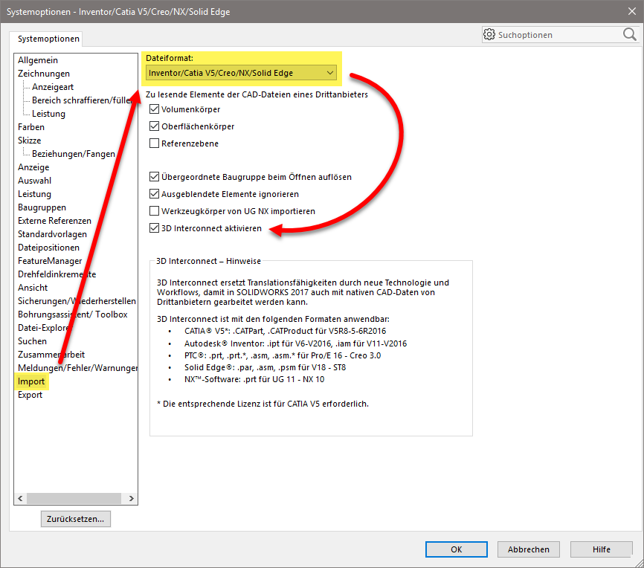This screenshot has width=644, height=568.
Task: Enable Werkzeugkörper von UG NX importieren
Action: coord(155,211)
